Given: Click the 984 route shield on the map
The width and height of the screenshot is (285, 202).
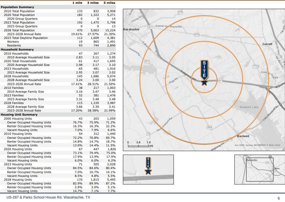Looking at the screenshot, I should [209, 127].
